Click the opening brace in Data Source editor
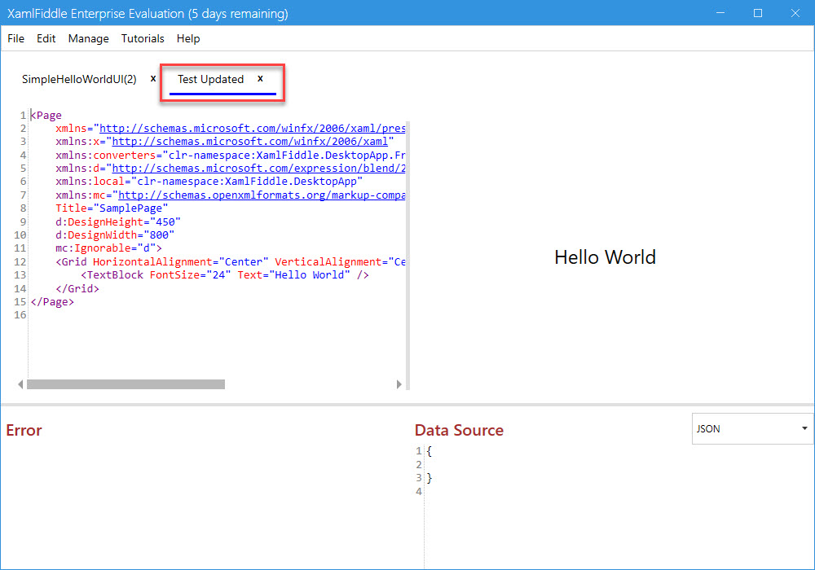Image resolution: width=815 pixels, height=570 pixels. point(430,450)
